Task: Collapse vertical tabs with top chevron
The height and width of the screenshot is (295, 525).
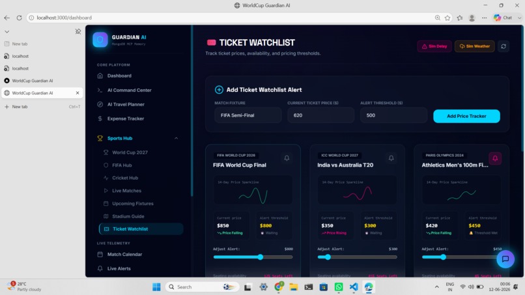Action: click(x=7, y=32)
